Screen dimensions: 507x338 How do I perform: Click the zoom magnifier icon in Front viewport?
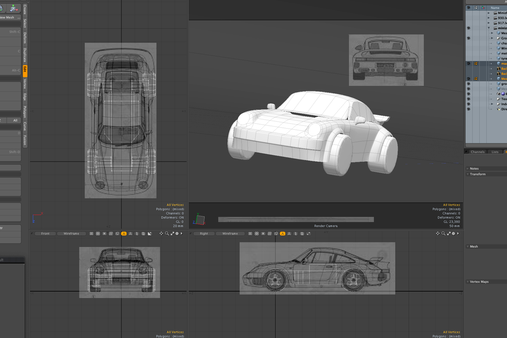[167, 234]
